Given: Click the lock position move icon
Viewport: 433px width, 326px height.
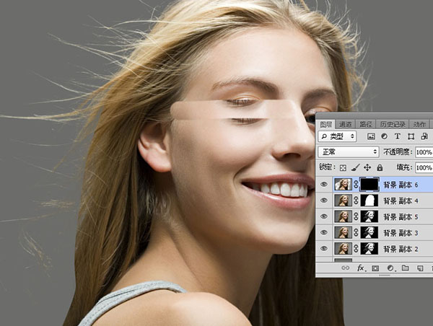Looking at the screenshot, I should click(x=367, y=168).
